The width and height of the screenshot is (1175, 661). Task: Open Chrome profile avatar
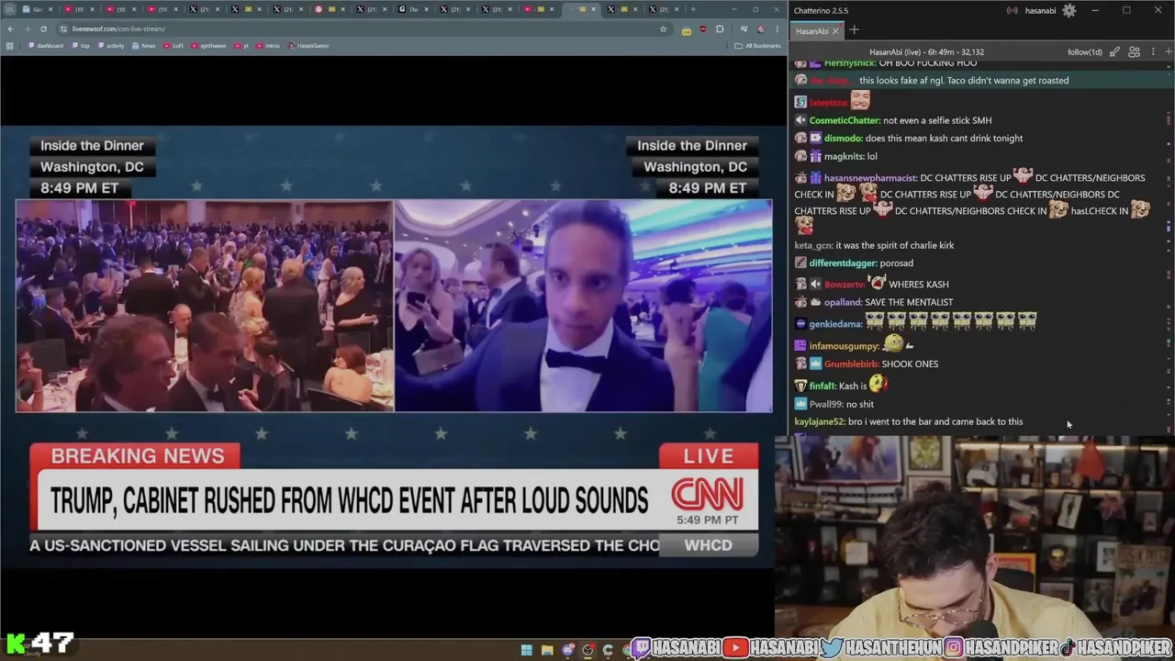point(760,28)
